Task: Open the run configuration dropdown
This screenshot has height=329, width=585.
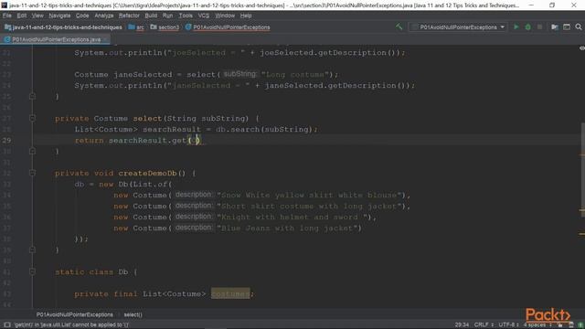Action: (458, 27)
